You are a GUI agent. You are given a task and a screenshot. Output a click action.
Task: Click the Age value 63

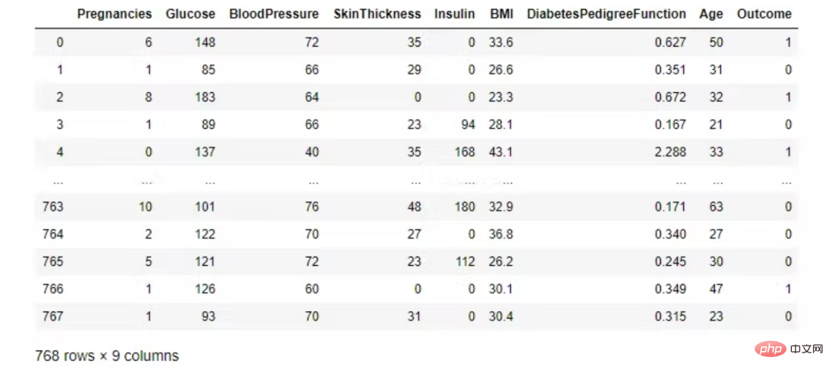tap(716, 207)
